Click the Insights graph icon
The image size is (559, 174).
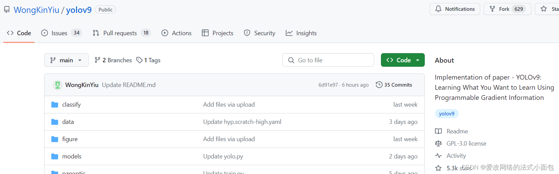point(289,33)
